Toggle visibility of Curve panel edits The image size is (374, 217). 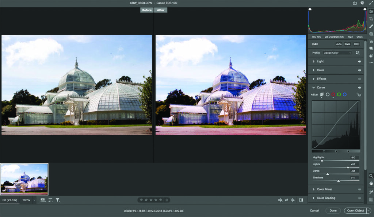(360, 88)
